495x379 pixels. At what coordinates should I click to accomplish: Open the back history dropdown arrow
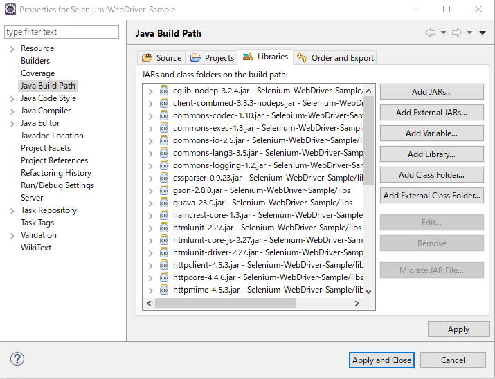pyautogui.click(x=443, y=33)
